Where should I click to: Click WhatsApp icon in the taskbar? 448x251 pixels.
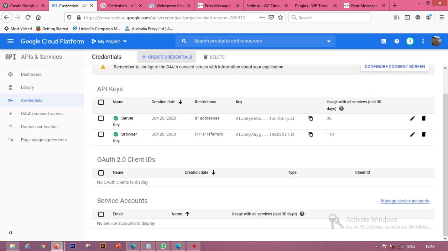(x=163, y=246)
